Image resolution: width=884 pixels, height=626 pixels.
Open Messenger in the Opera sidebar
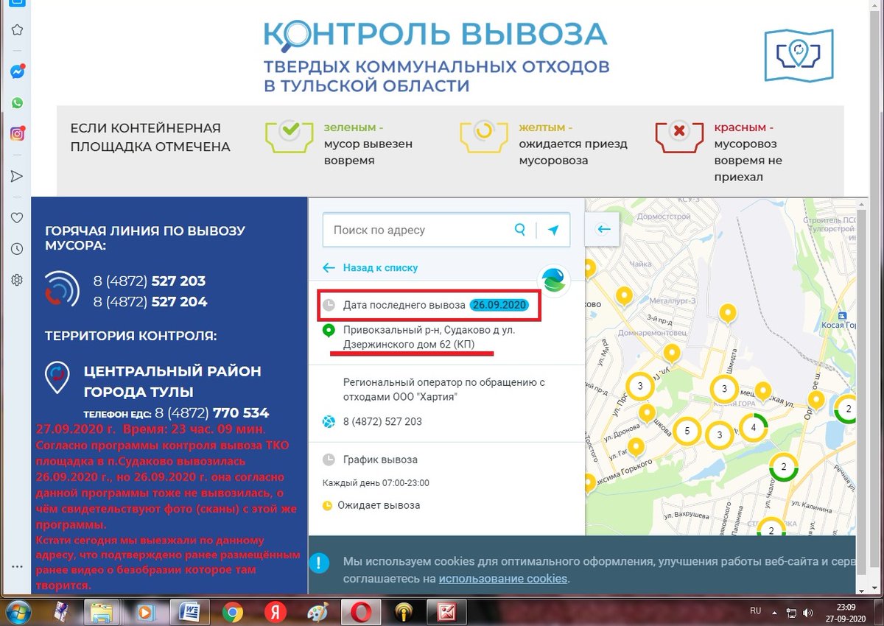click(18, 71)
